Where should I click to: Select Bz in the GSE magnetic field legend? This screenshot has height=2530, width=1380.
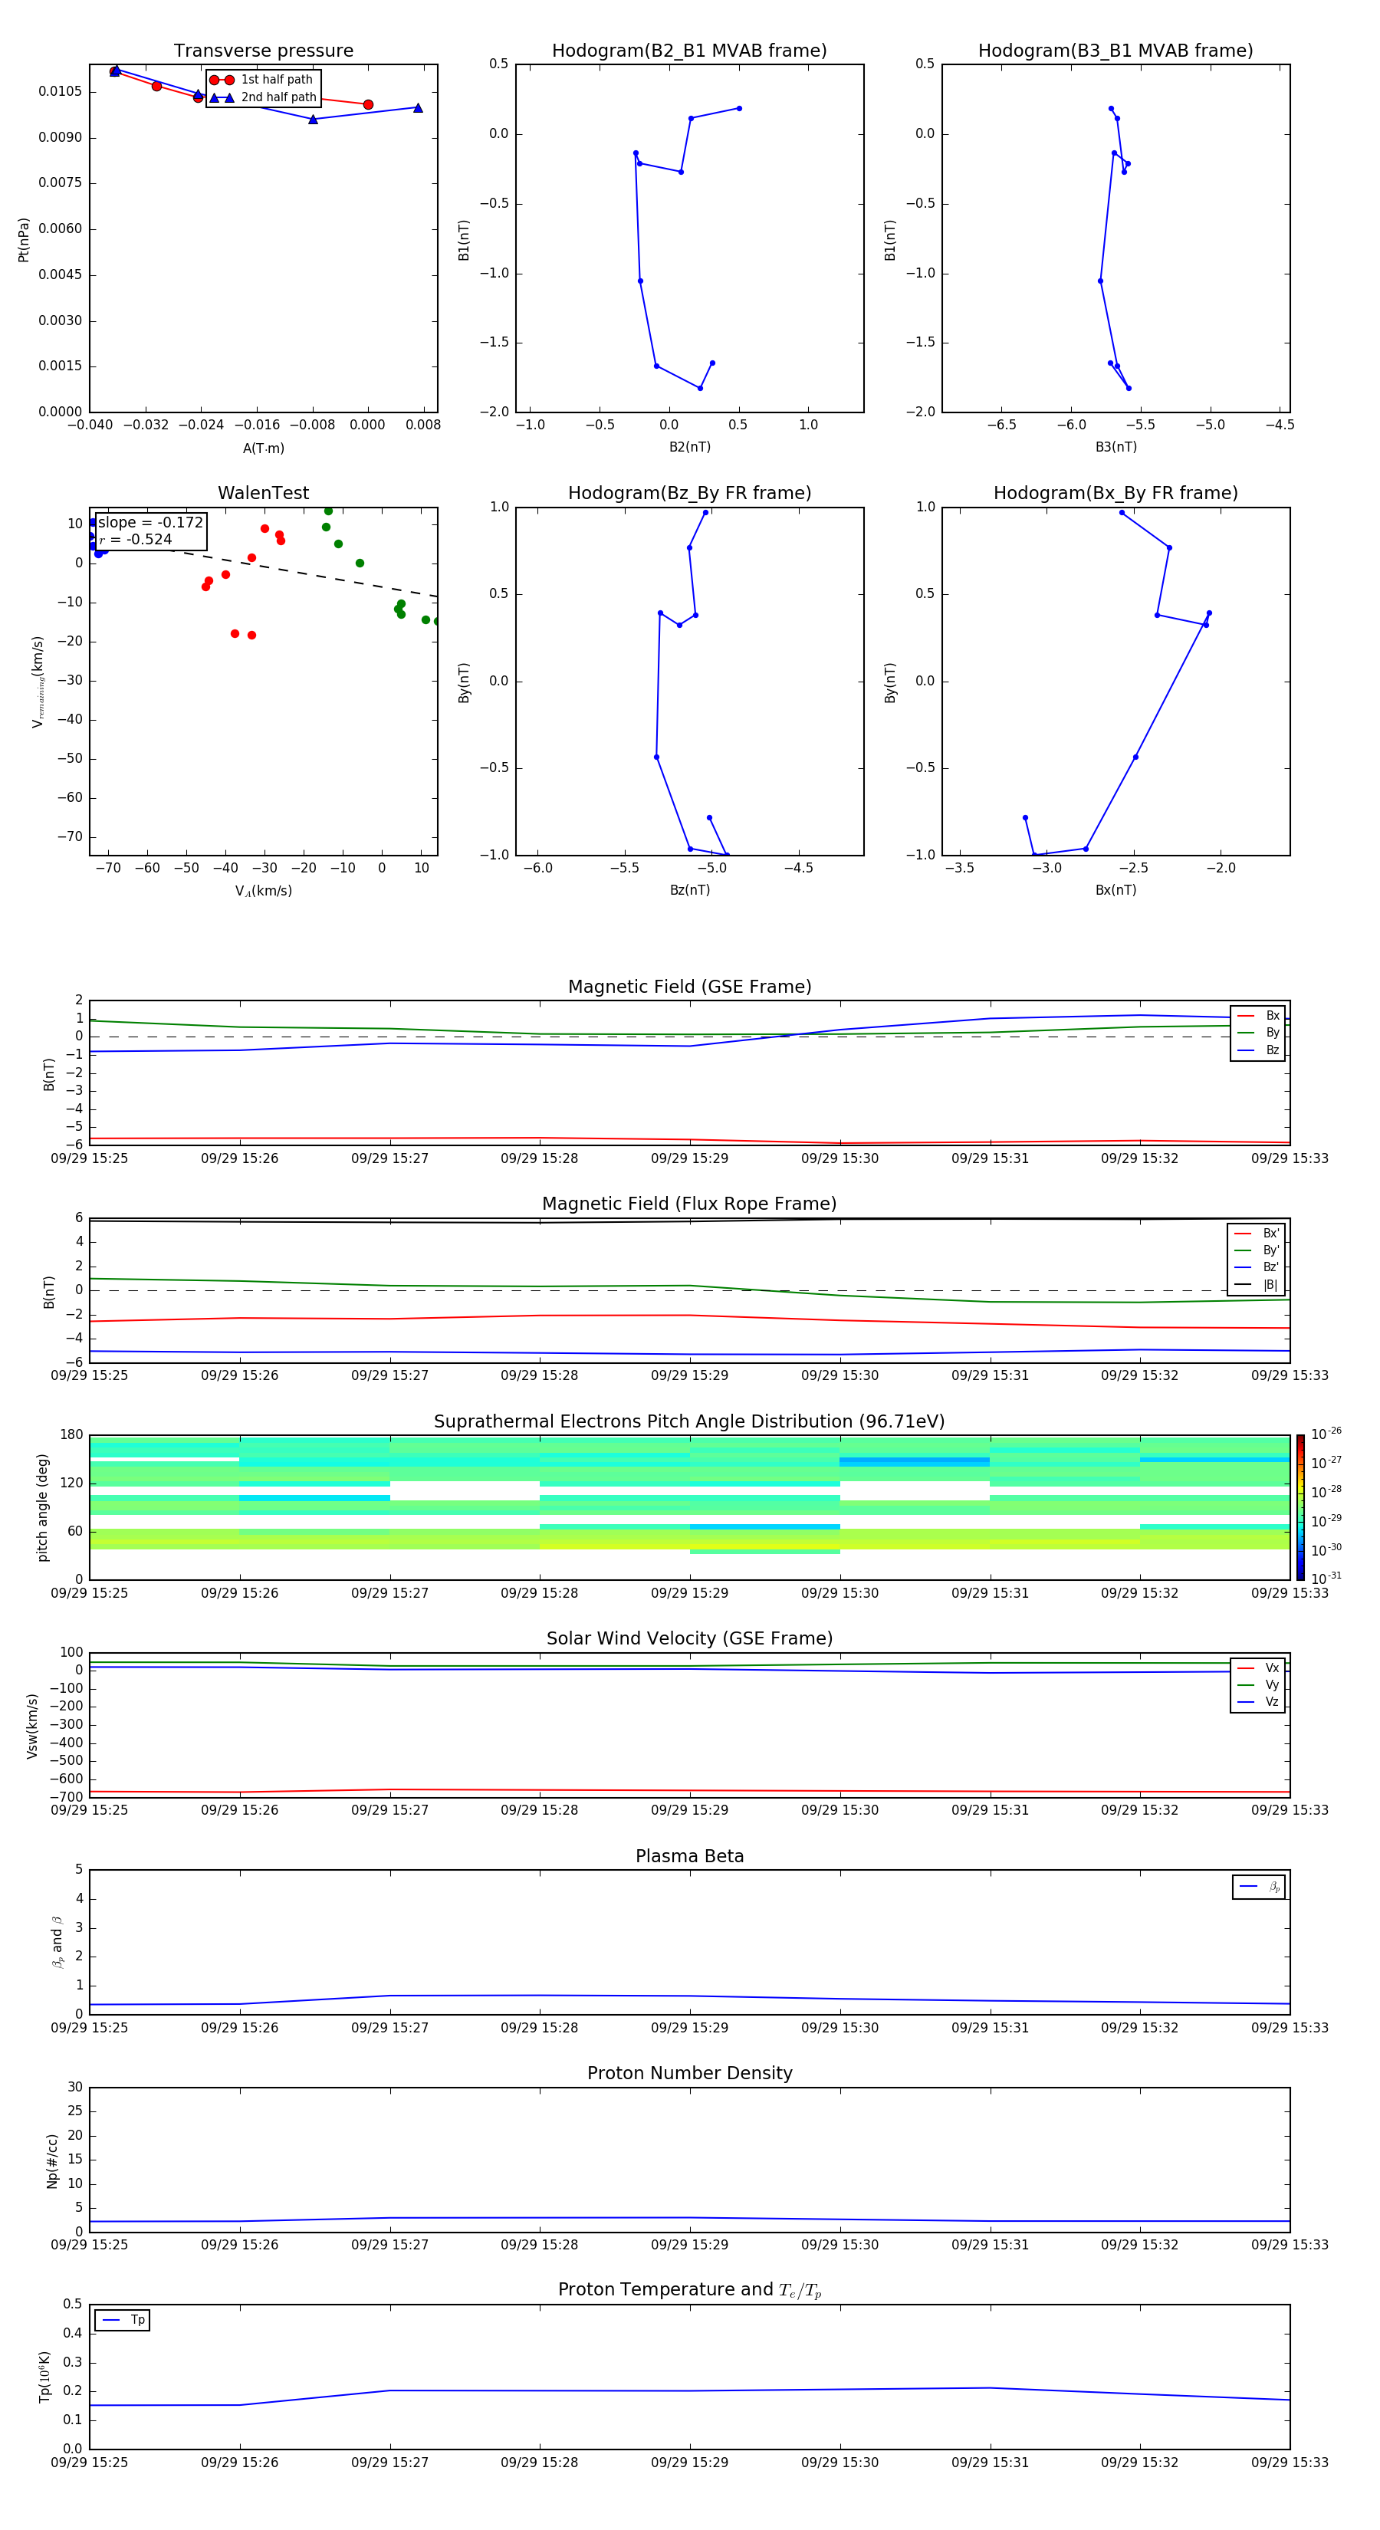pos(1258,1050)
